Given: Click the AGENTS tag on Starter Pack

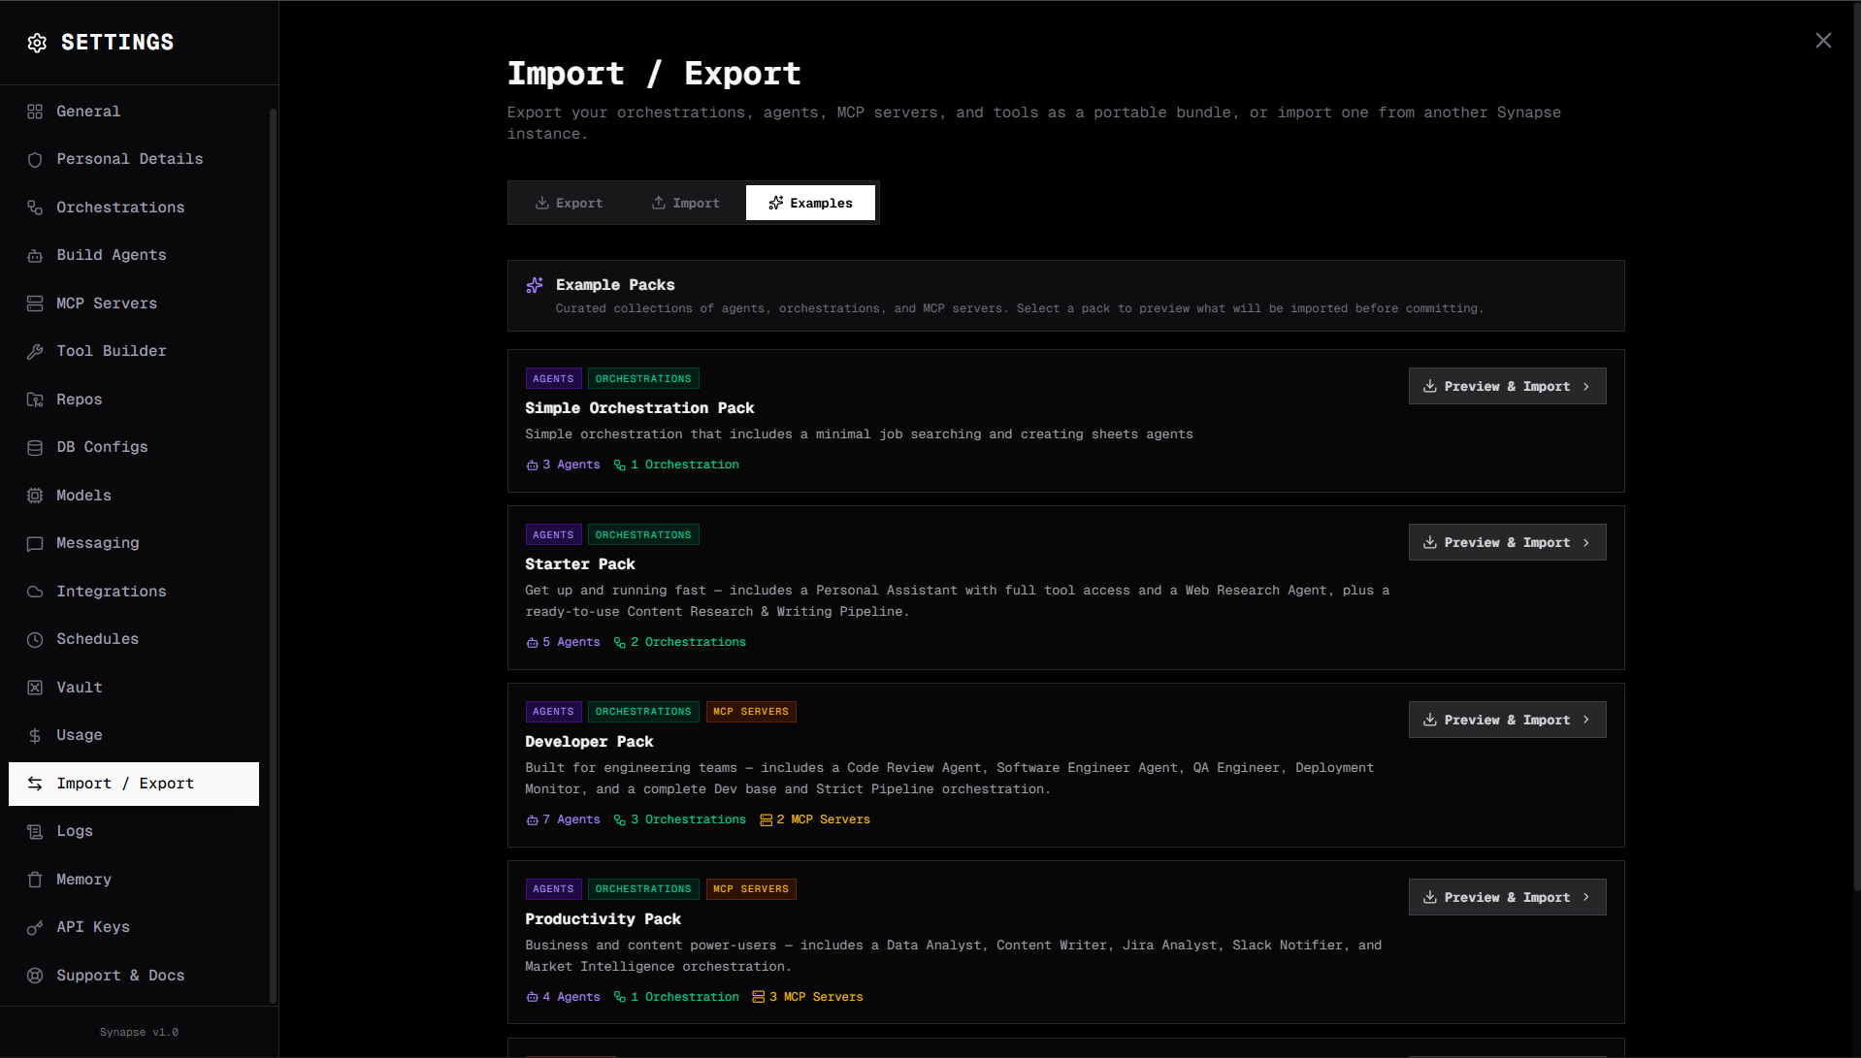Looking at the screenshot, I should (x=553, y=535).
